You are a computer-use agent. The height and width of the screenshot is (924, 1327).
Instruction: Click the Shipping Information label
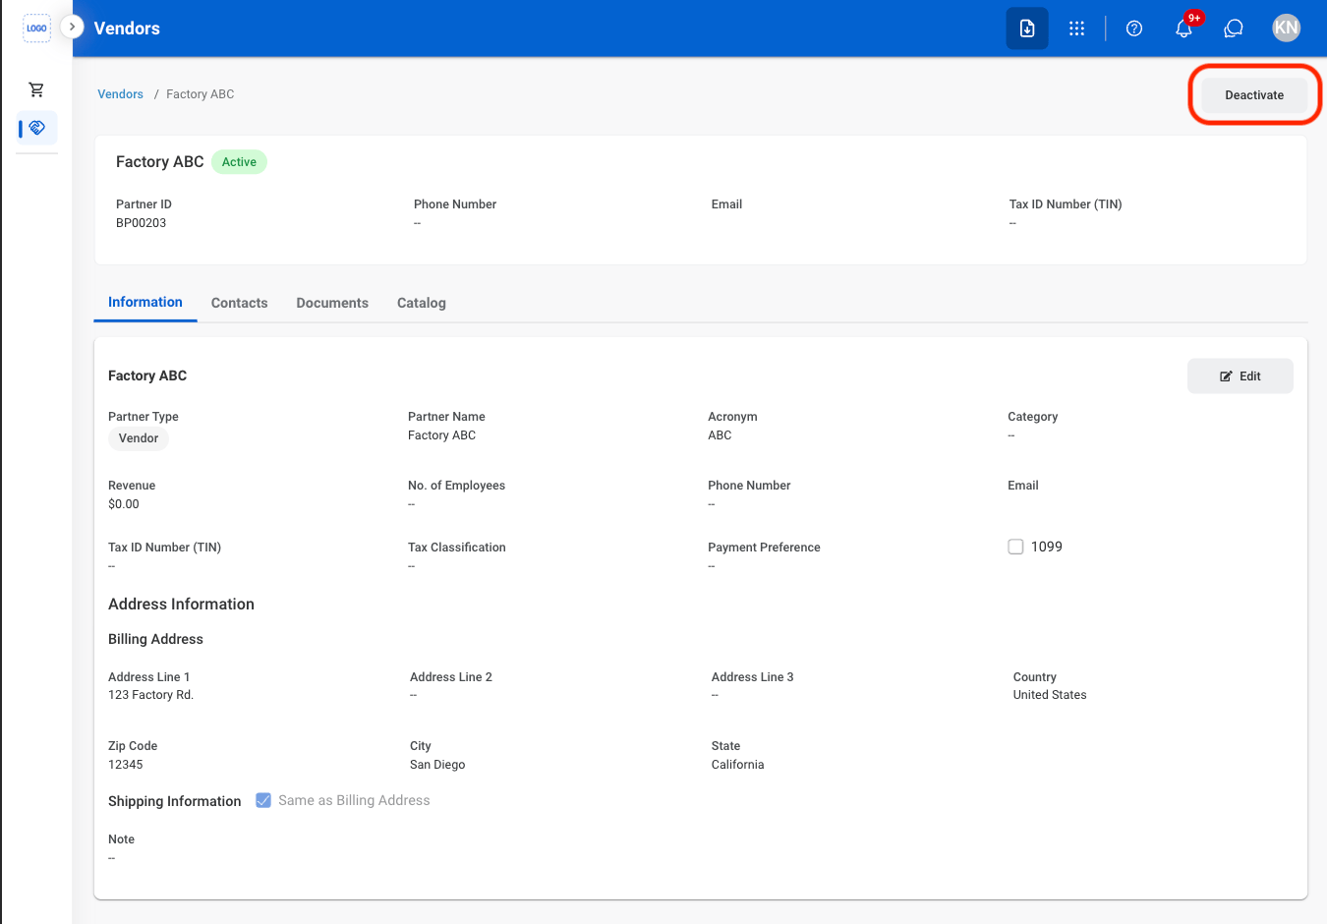(175, 801)
